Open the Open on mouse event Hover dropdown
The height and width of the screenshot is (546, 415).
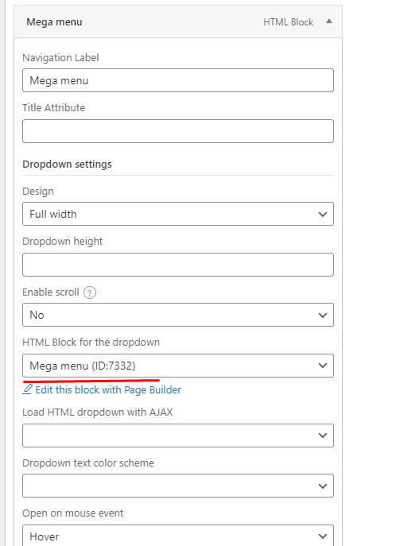pos(178,536)
